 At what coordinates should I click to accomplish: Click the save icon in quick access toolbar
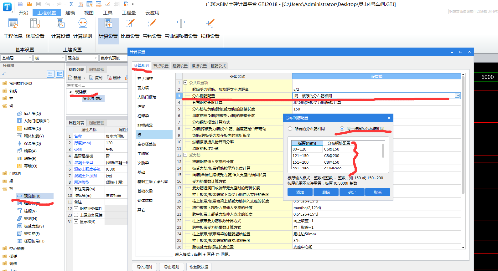point(38,4)
